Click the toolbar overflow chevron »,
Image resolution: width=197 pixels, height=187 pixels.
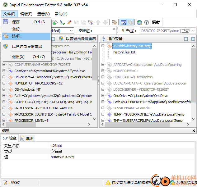pos(114,29)
